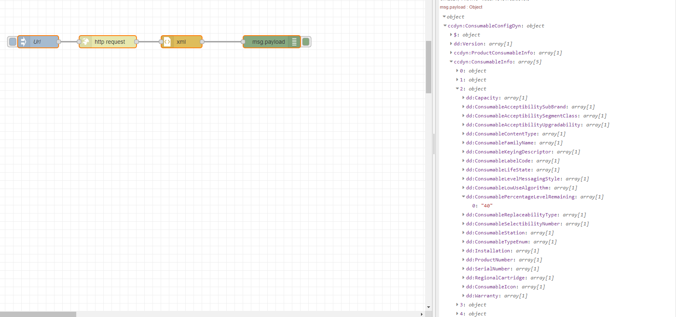Expand dd:ConsumableLowUseAlgorithm array
This screenshot has height=317, width=676.
pyautogui.click(x=464, y=188)
